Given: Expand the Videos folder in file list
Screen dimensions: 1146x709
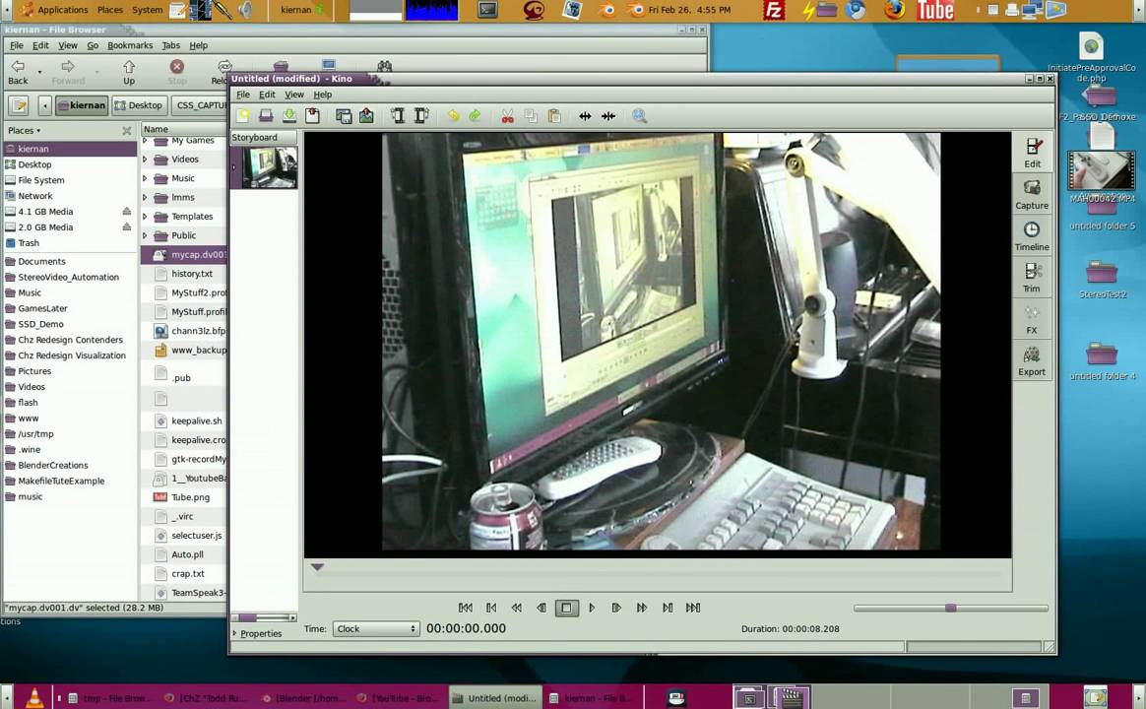Looking at the screenshot, I should [145, 159].
